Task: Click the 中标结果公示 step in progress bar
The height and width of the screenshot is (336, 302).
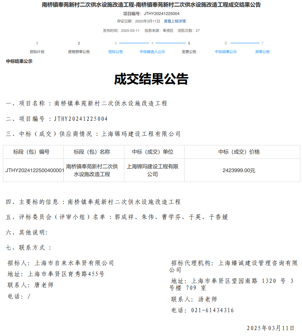Action: coord(226,52)
